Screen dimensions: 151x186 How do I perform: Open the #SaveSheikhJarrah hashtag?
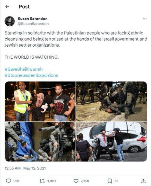pos(24,69)
